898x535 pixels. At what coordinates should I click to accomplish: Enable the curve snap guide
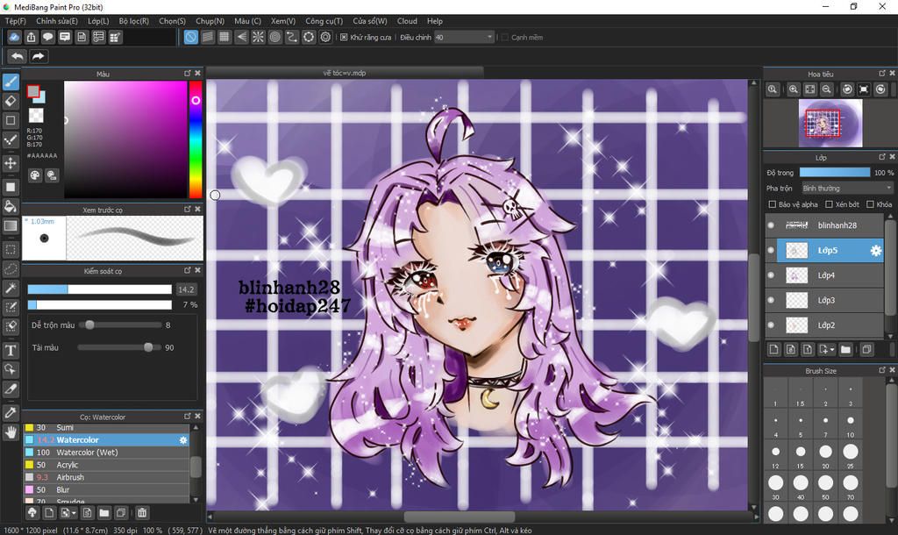click(x=292, y=37)
